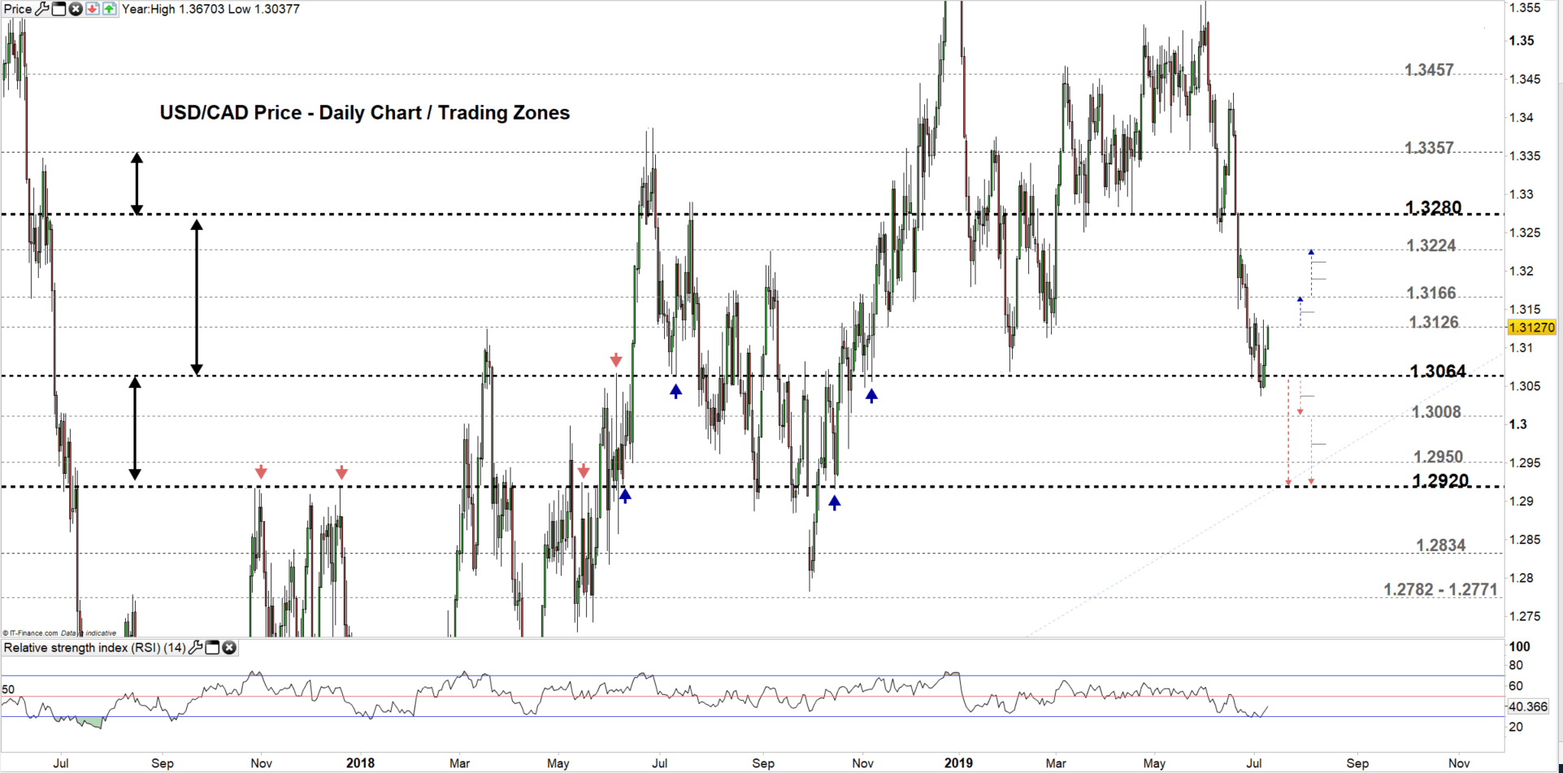Click the 2019 year label on time axis

[958, 763]
